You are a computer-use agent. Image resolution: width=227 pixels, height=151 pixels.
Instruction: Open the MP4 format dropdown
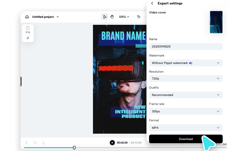click(x=186, y=128)
